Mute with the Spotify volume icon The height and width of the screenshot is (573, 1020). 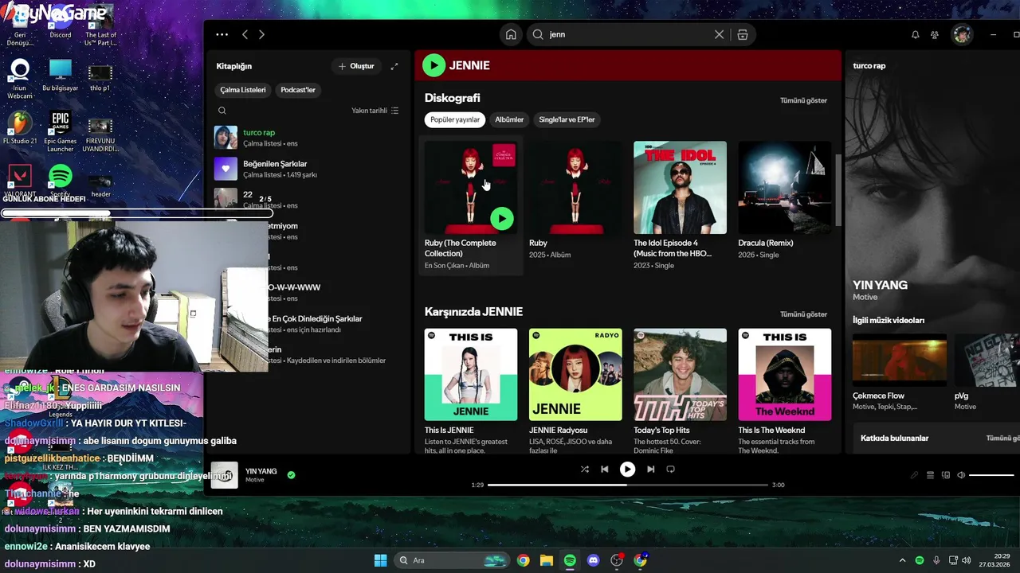click(961, 475)
